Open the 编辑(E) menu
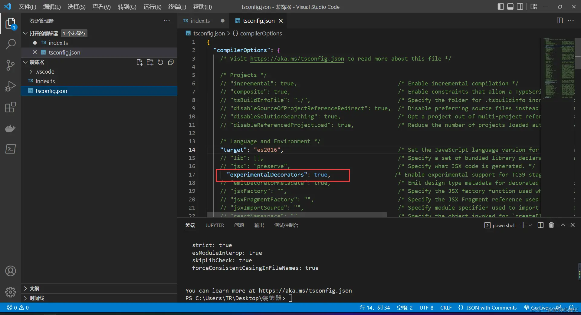 point(52,7)
